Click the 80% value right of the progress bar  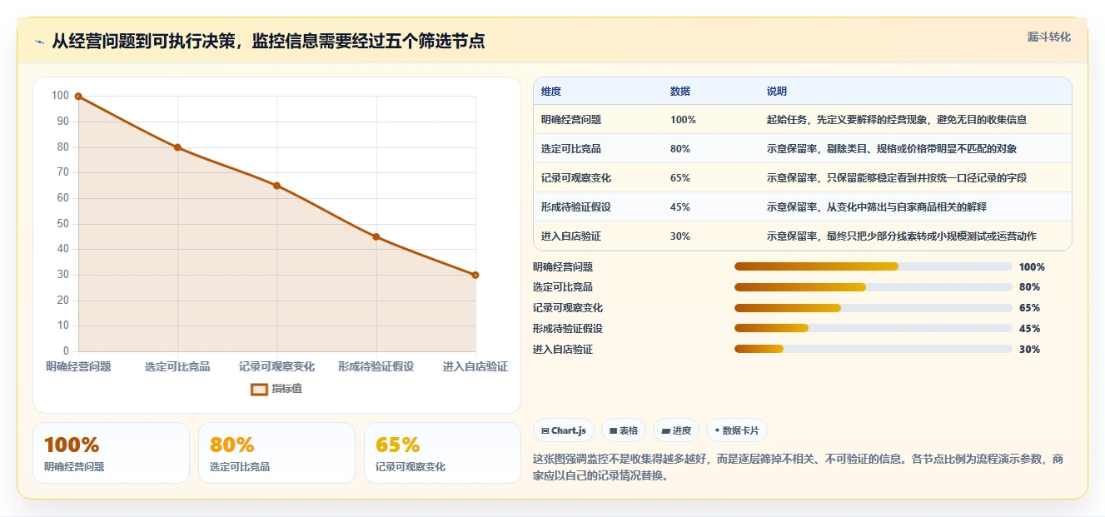pyautogui.click(x=1029, y=287)
